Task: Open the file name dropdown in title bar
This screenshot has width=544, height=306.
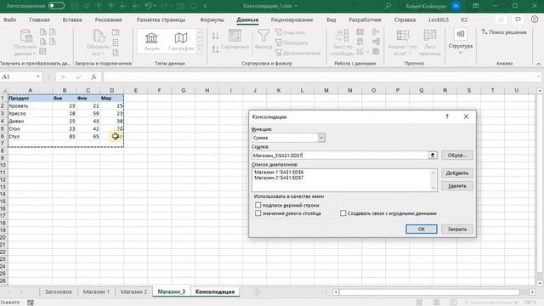Action: (296, 6)
